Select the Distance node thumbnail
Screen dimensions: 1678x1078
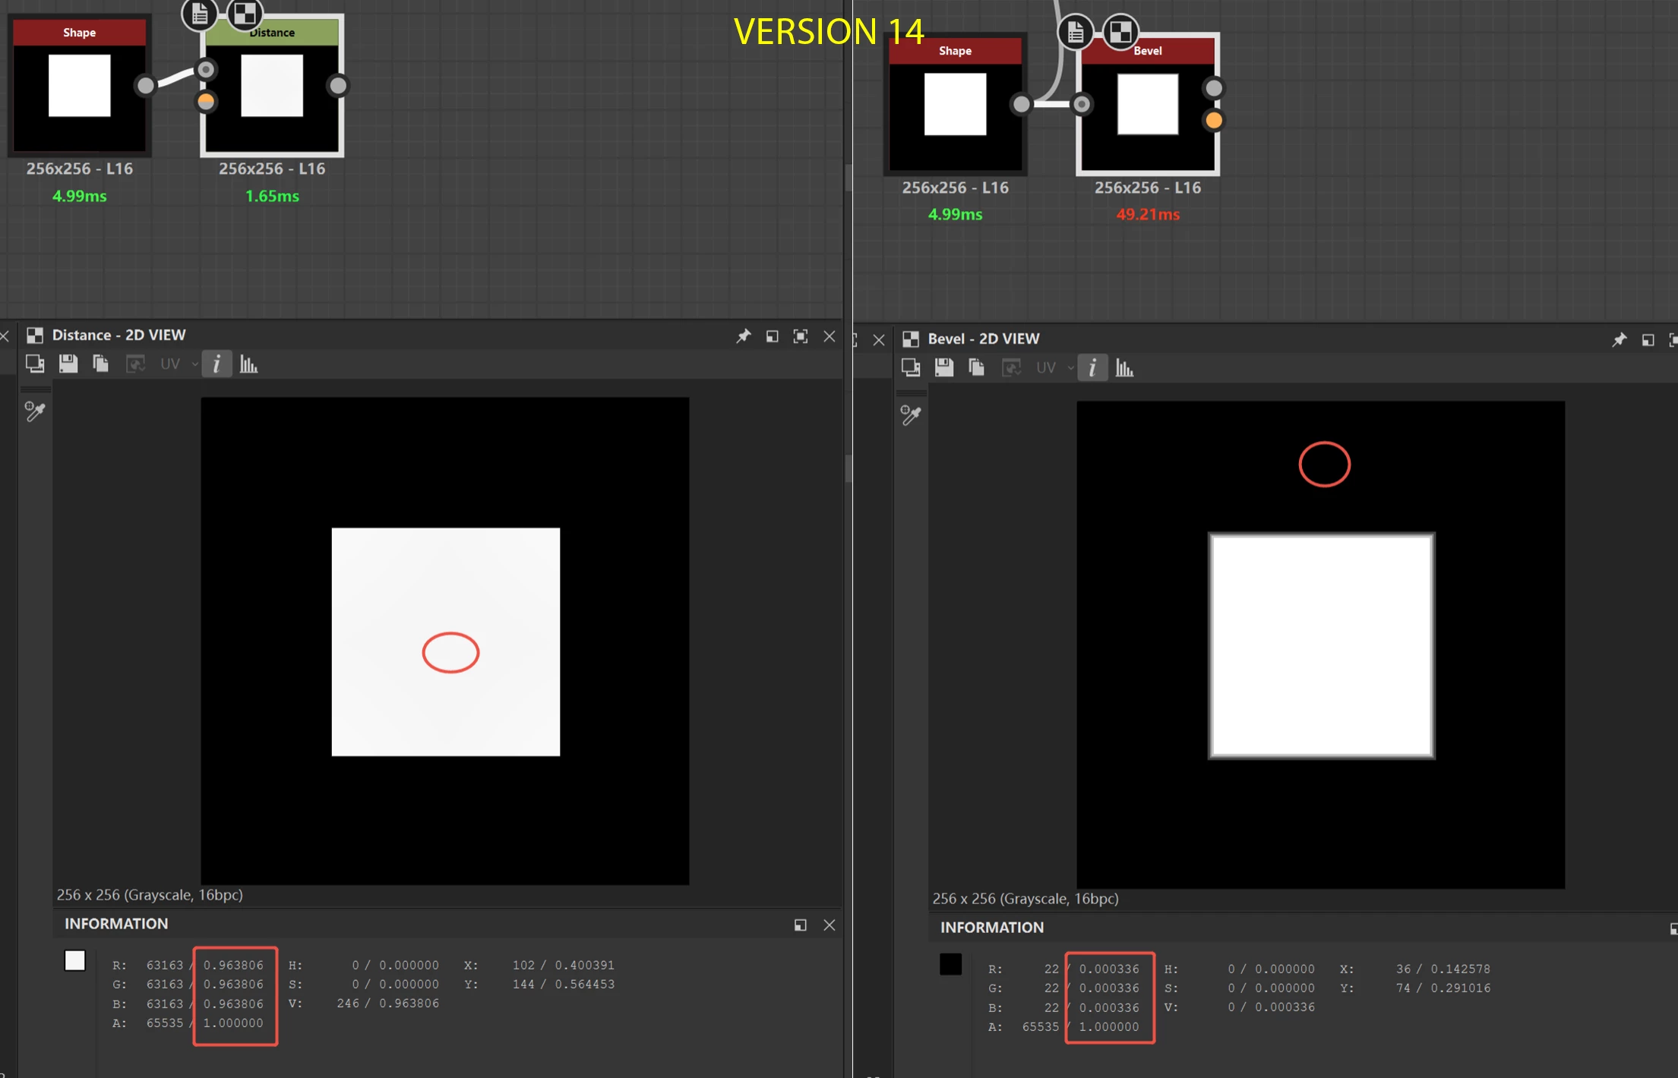coord(272,86)
